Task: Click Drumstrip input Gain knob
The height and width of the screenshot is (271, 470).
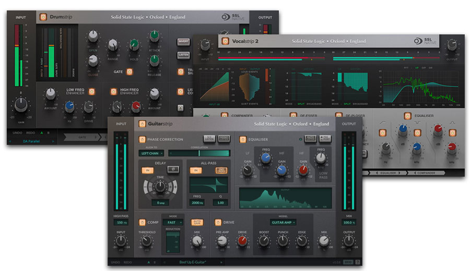Action: click(21, 105)
